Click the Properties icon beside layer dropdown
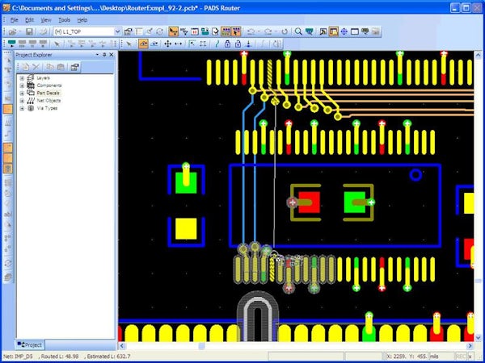This screenshot has width=485, height=363. (128, 31)
